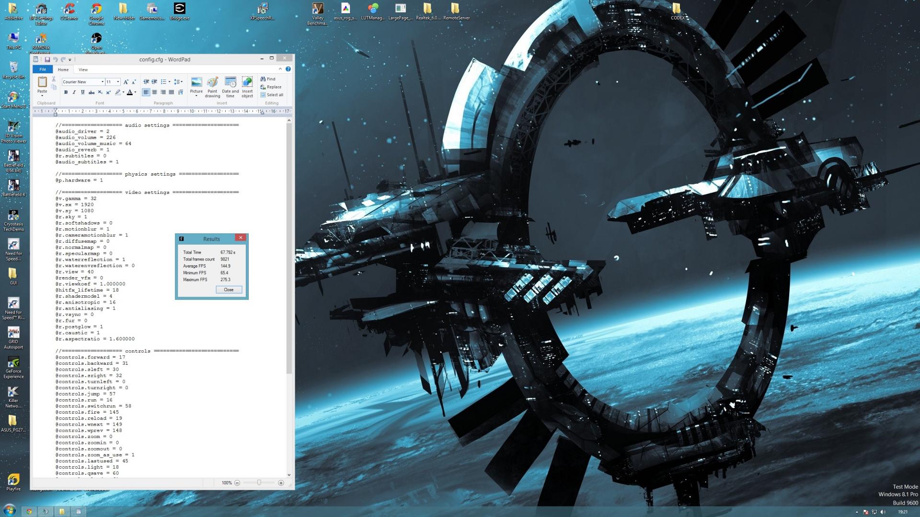Redo the action in WordPad's toolbar
This screenshot has height=517, width=920.
pos(63,59)
